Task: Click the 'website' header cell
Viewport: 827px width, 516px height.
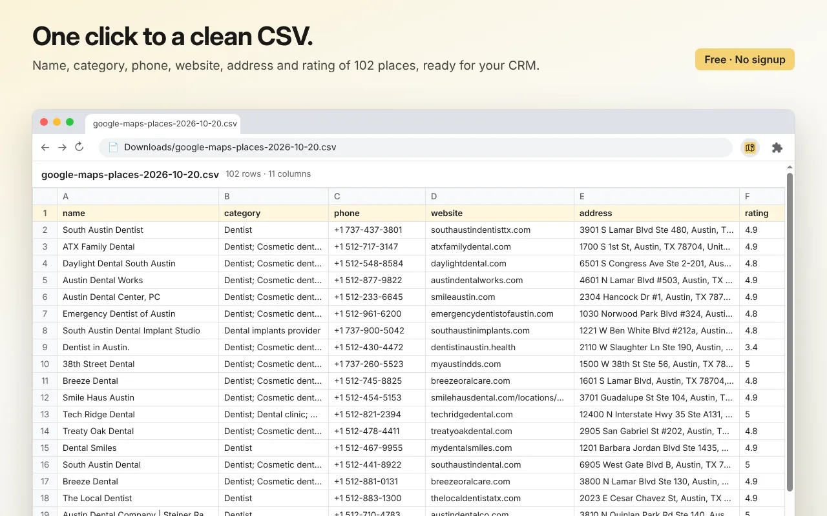Action: pyautogui.click(x=500, y=213)
